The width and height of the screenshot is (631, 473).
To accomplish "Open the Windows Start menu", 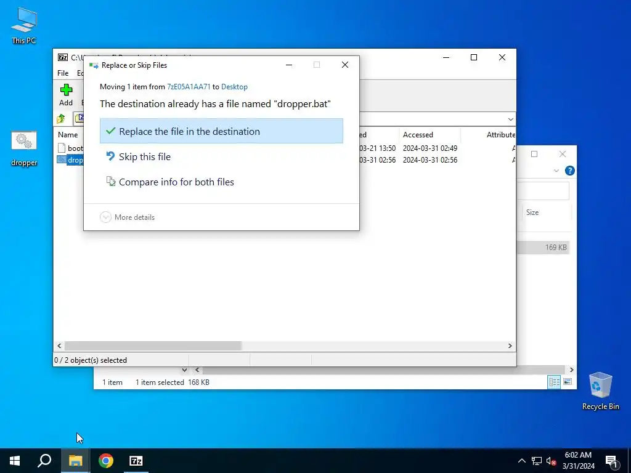I will 15,461.
